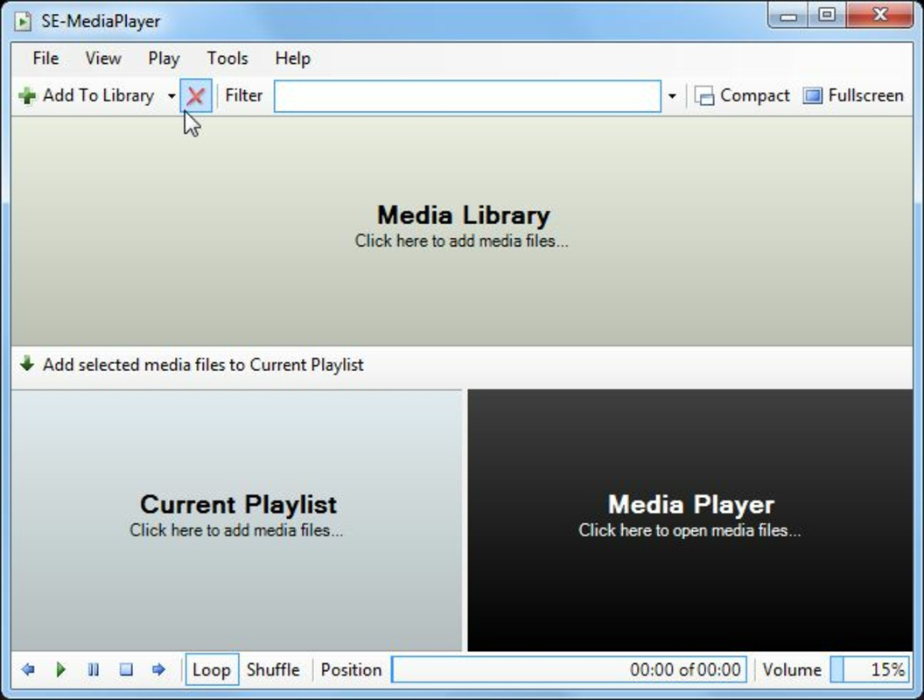Click inside the Filter text field
The height and width of the screenshot is (700, 924).
tap(468, 95)
